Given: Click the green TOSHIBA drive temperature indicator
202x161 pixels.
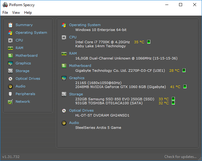Looking at the screenshot, I should point(173,103).
